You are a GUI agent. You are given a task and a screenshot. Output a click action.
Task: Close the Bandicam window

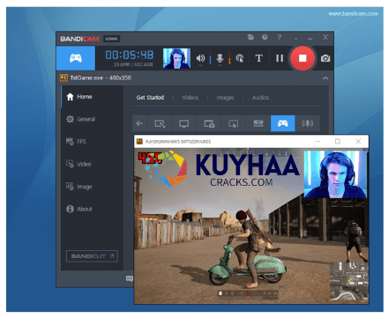(x=325, y=37)
